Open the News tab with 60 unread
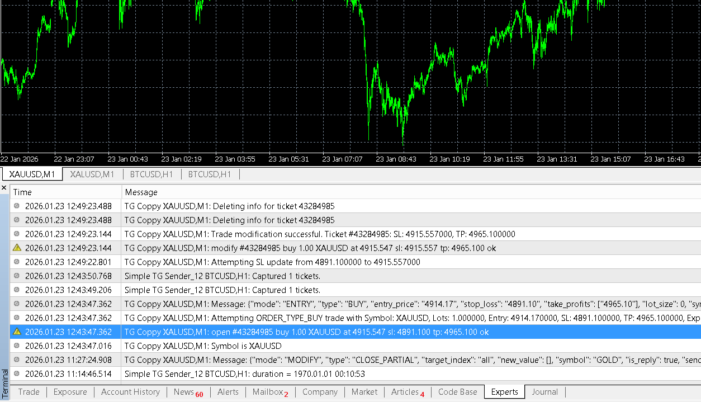The image size is (701, 402). [188, 392]
